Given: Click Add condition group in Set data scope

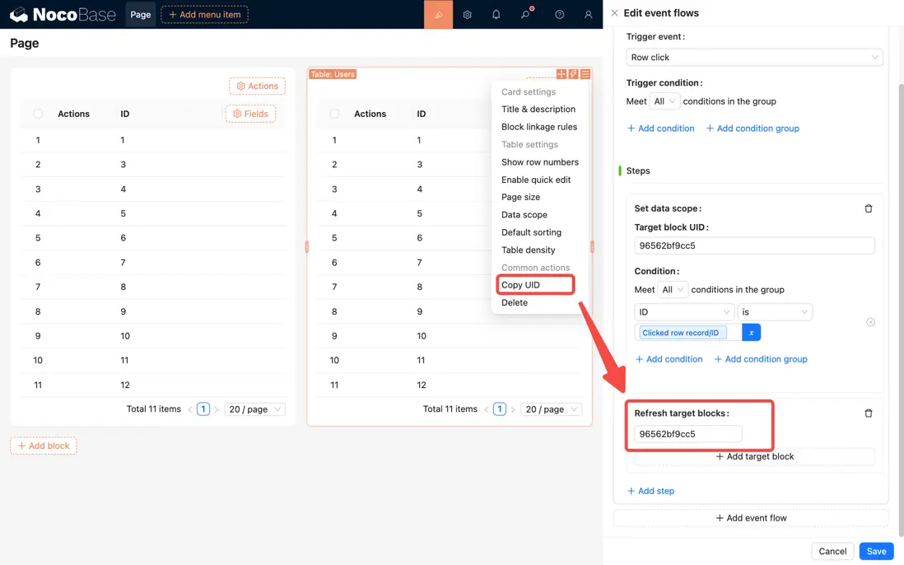Looking at the screenshot, I should (761, 358).
